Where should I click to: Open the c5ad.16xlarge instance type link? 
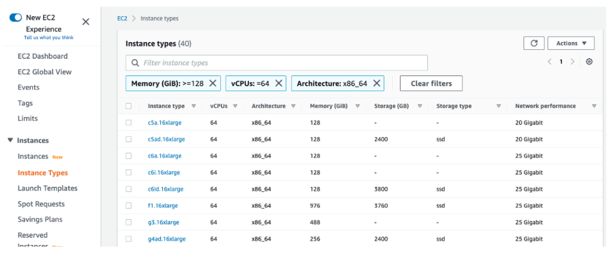pyautogui.click(x=166, y=140)
